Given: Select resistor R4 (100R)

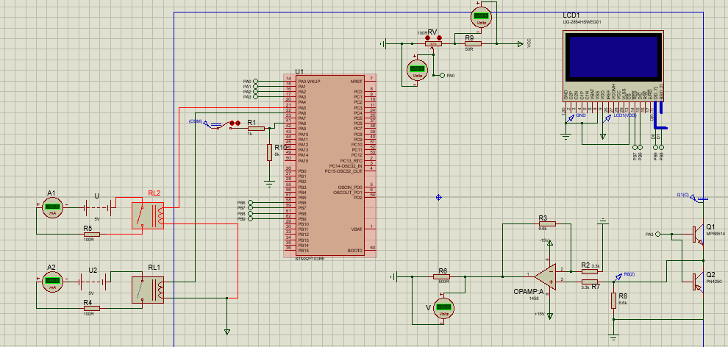Looking at the screenshot, I should point(91,308).
